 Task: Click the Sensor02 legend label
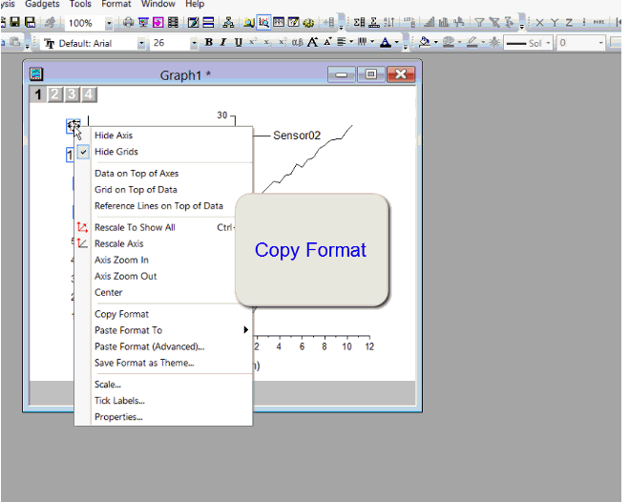[x=297, y=136]
